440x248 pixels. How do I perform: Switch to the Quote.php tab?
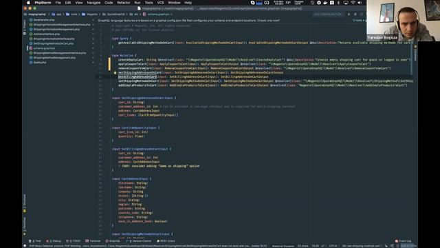pos(38,62)
